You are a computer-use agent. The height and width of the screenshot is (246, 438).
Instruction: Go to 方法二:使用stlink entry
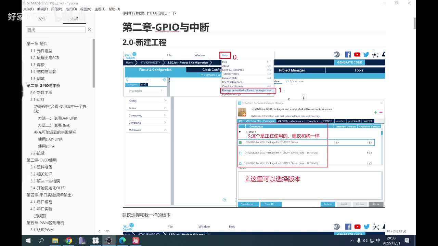pos(54,125)
